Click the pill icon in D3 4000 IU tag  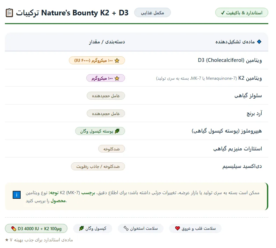coord(14,229)
